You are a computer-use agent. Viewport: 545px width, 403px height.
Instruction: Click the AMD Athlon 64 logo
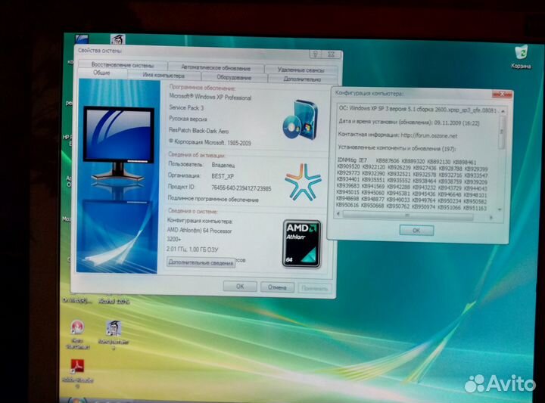tap(301, 243)
